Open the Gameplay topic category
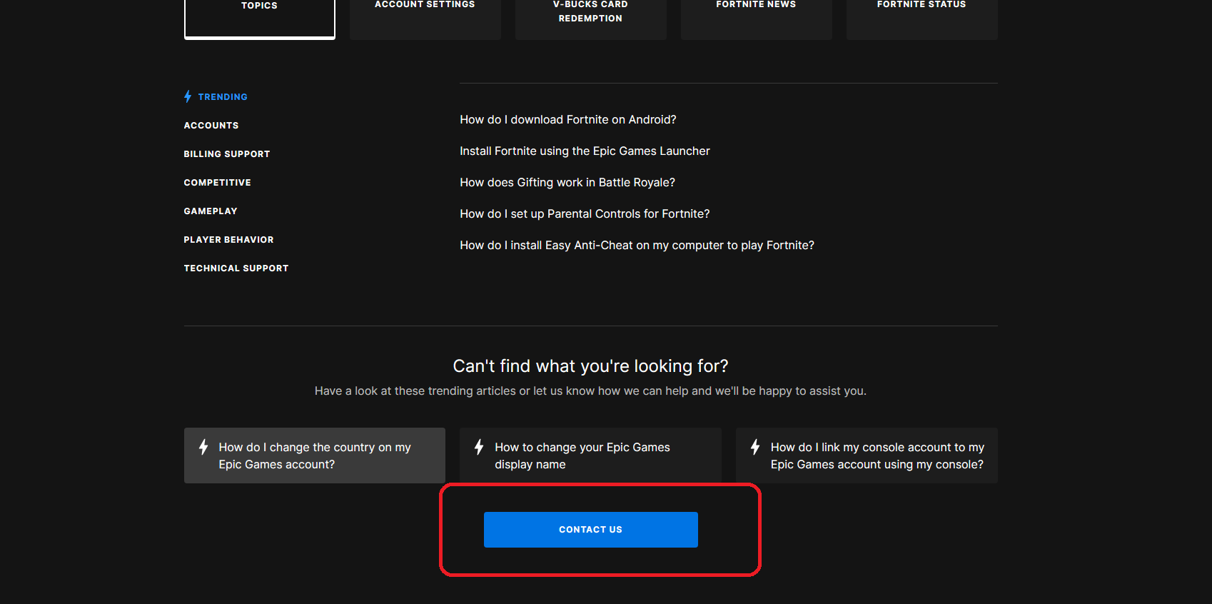 coord(211,211)
